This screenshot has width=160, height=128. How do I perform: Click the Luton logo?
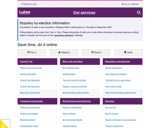click(25, 12)
